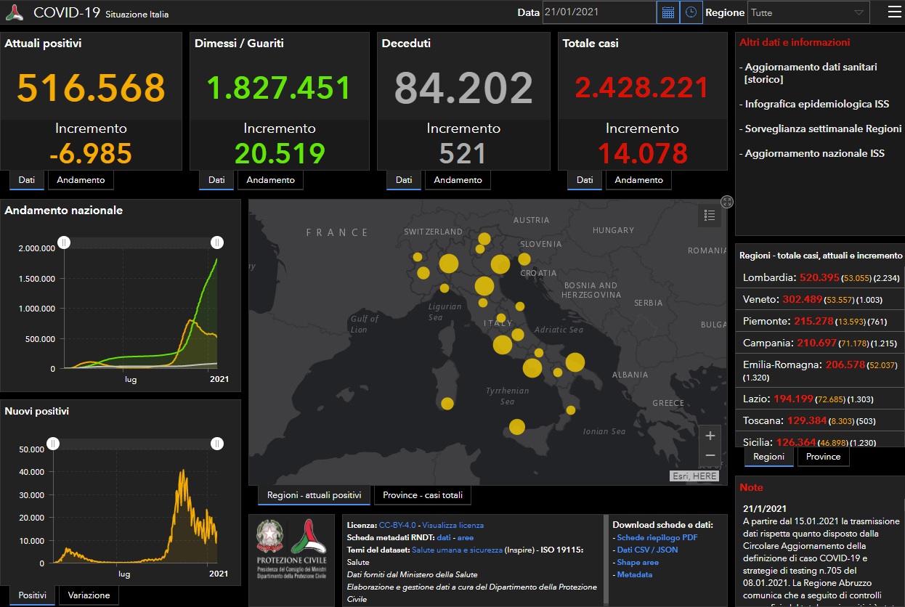Switch map to Province - casi totali
Image resolution: width=905 pixels, height=607 pixels.
(x=423, y=495)
